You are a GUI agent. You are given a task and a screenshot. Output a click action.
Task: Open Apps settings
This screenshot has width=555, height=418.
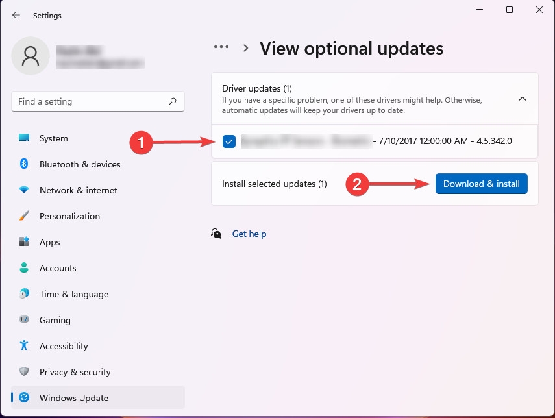[x=97, y=242]
